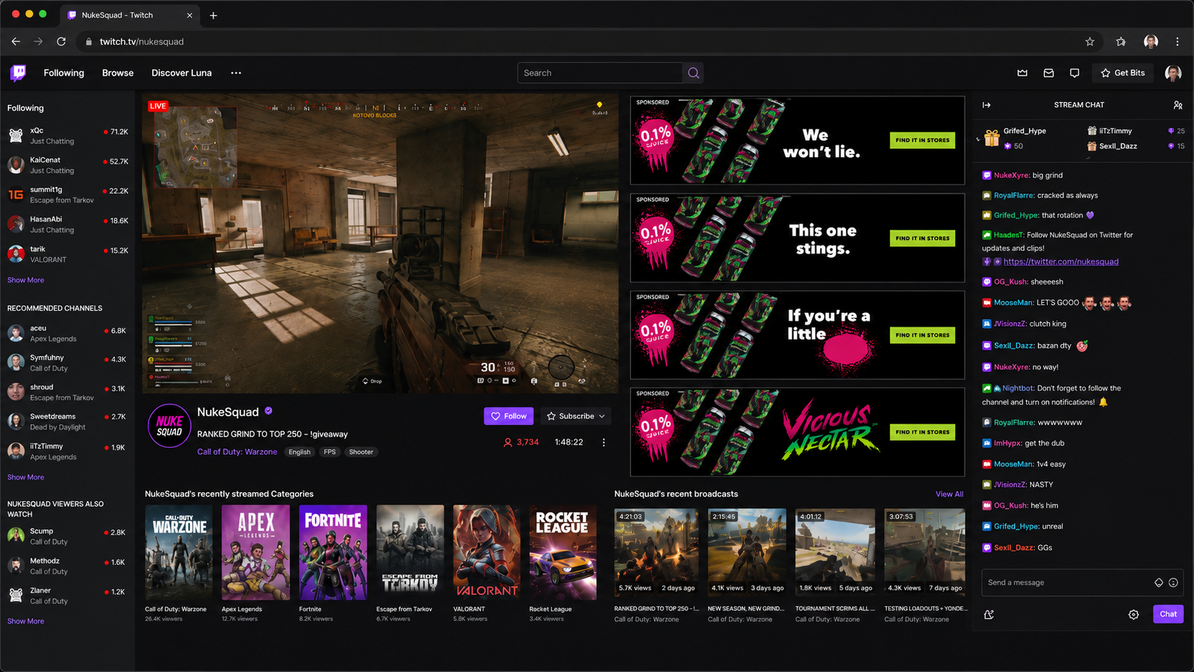Go back in browser history
1194x672 pixels.
coord(16,41)
